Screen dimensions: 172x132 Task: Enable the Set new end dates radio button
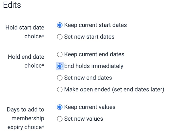(x=60, y=78)
